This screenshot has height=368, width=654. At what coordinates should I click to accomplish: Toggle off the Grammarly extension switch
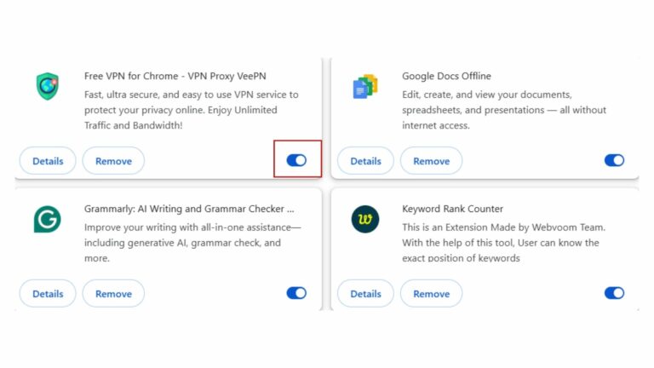coord(296,293)
